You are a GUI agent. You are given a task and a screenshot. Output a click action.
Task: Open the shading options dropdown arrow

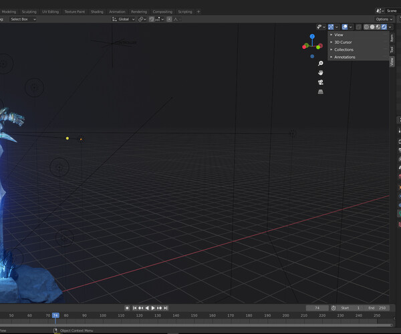(390, 27)
